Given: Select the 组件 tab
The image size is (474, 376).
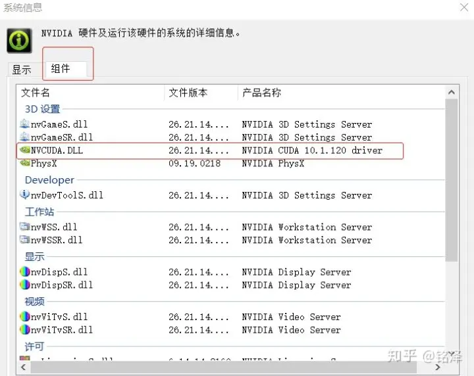Looking at the screenshot, I should 66,69.
